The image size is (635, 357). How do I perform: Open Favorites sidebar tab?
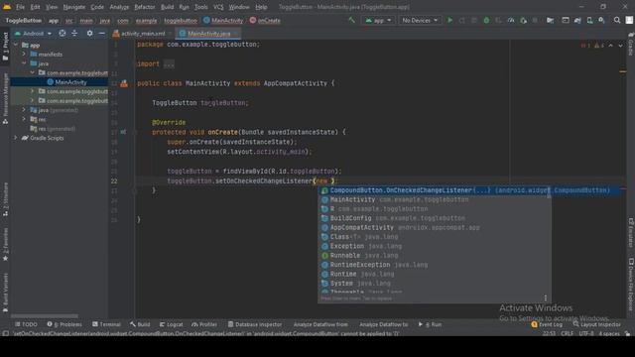click(x=5, y=244)
